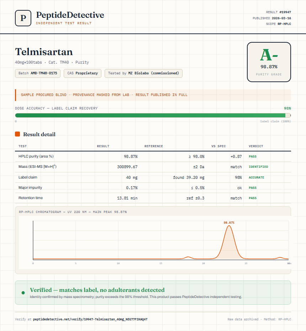Click the PASS verdict for Retention time
306x331 pixels.
(x=253, y=198)
